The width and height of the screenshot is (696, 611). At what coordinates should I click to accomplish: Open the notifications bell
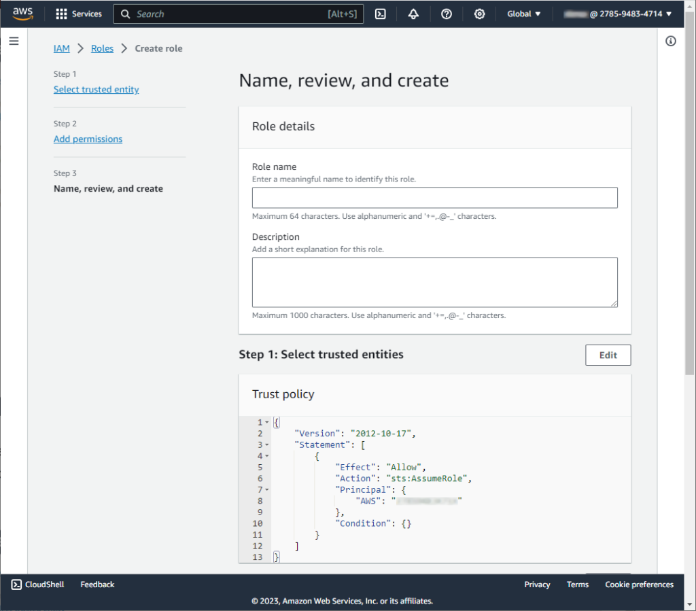[x=413, y=14]
